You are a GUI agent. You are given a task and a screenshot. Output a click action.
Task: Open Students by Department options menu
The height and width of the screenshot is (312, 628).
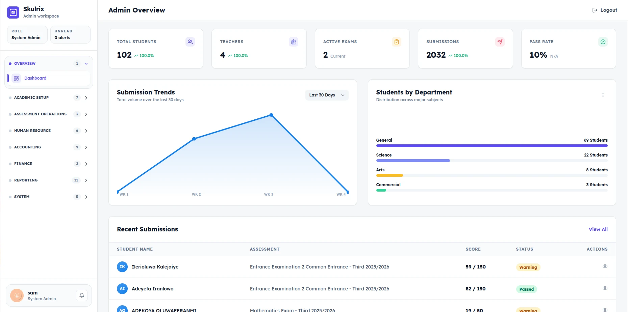tap(603, 95)
